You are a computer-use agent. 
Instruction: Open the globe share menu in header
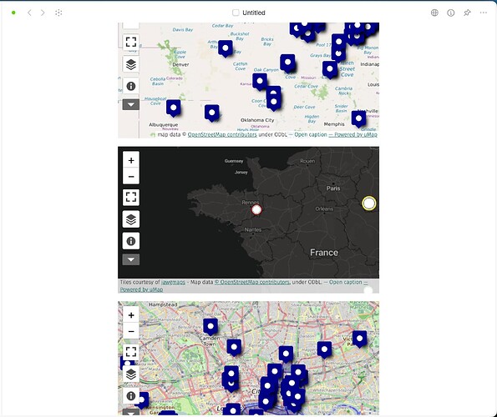tap(434, 13)
